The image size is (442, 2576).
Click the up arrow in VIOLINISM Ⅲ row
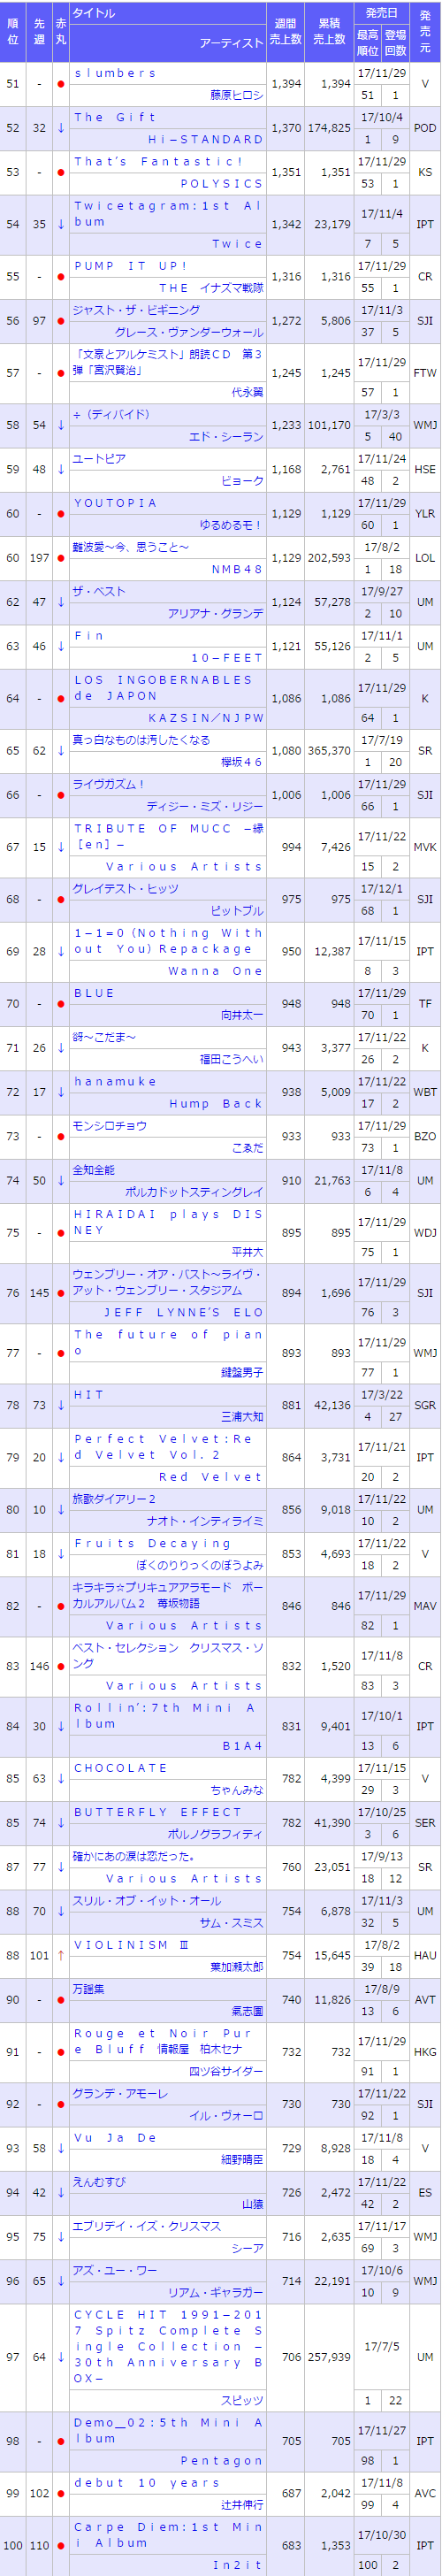[x=61, y=1955]
